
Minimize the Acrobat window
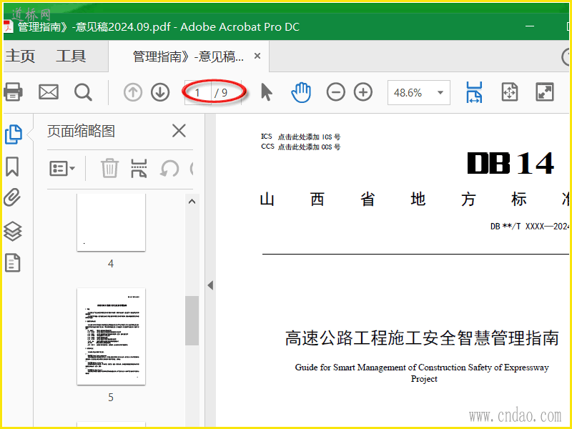[530, 26]
